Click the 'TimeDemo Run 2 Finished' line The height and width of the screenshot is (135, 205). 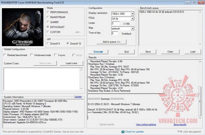101,78
